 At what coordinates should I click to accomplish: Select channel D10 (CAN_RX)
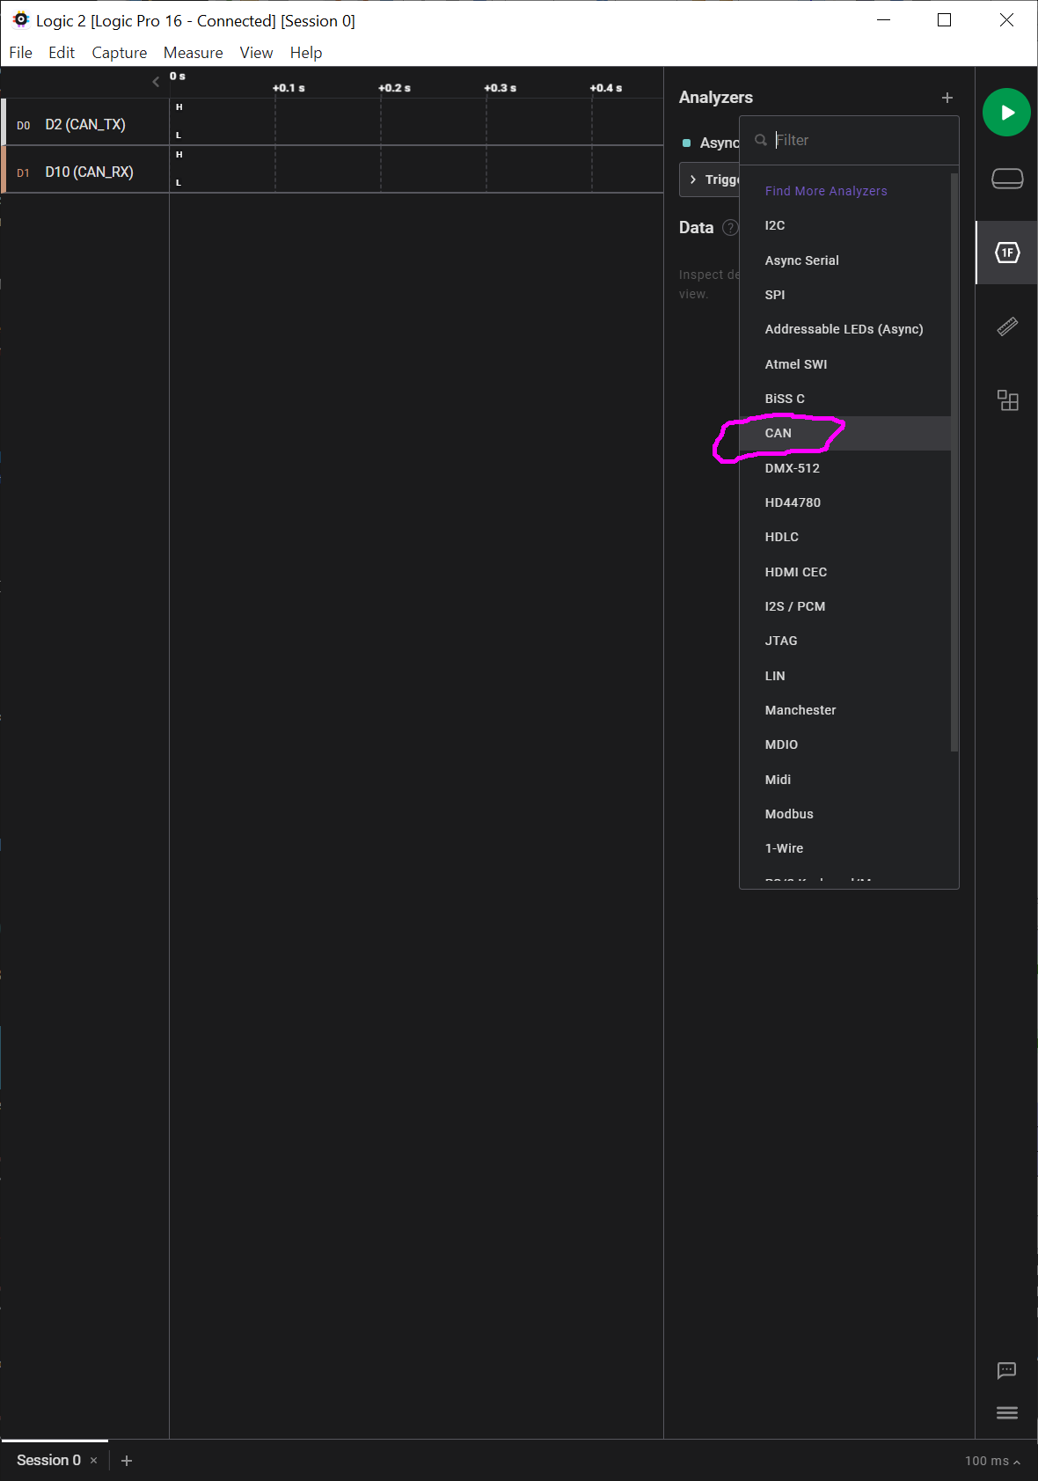tap(90, 172)
